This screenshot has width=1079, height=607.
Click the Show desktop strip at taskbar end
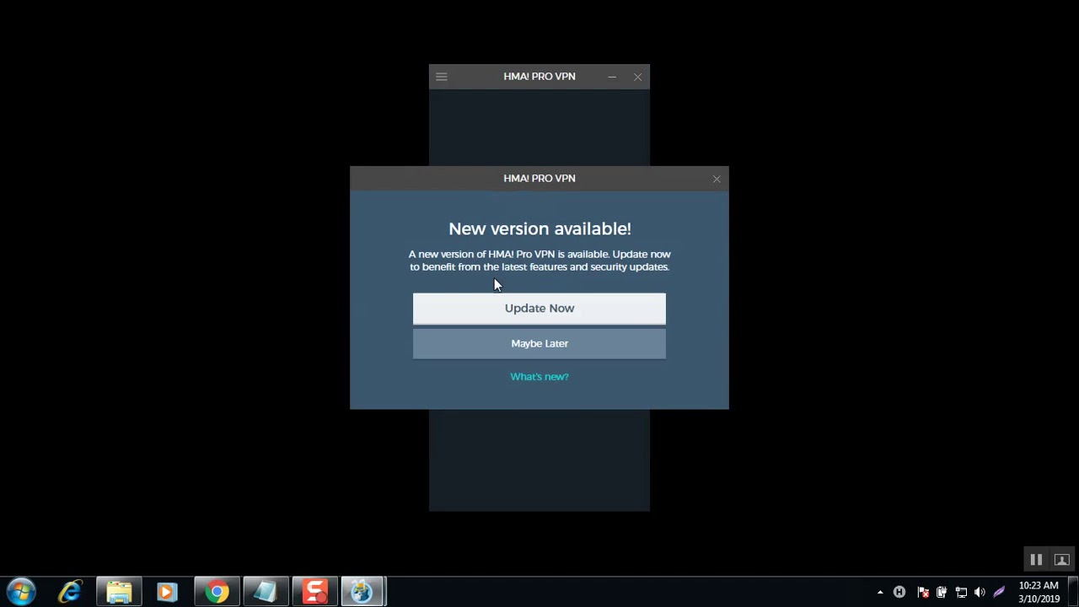click(x=1072, y=592)
